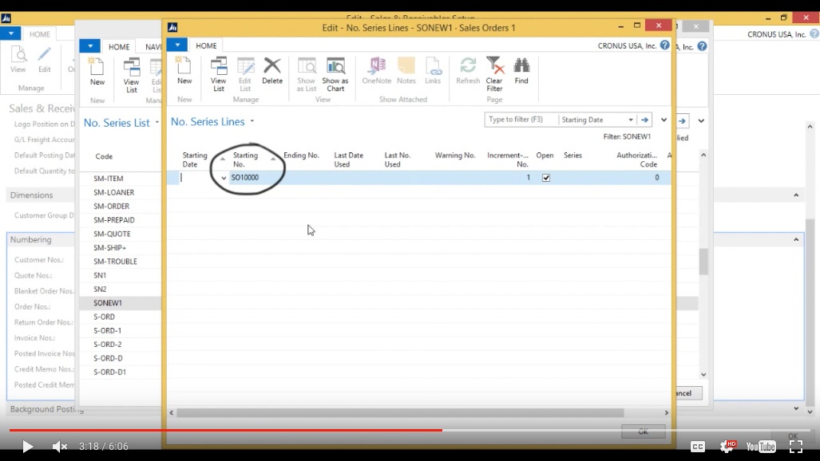Open the Starting Date filter field dropdown

click(x=631, y=120)
